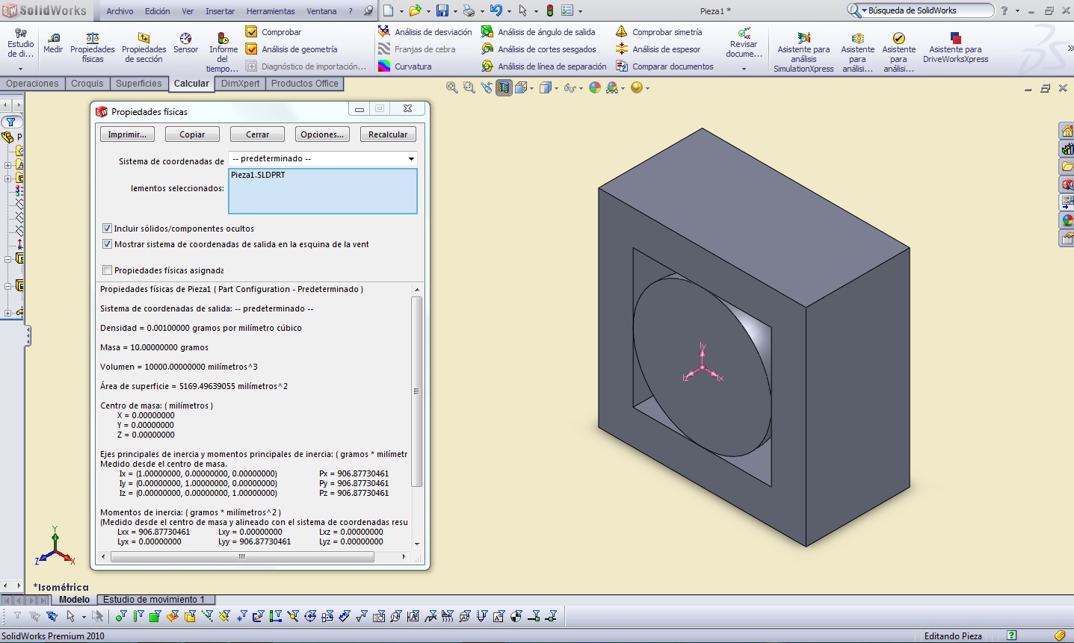Viewport: 1074px width, 643px height.
Task: Click the Opciones... button
Action: coord(322,134)
